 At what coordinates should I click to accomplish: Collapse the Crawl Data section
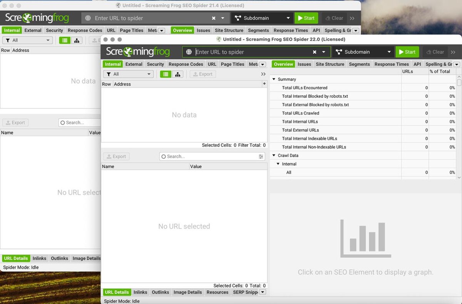274,155
